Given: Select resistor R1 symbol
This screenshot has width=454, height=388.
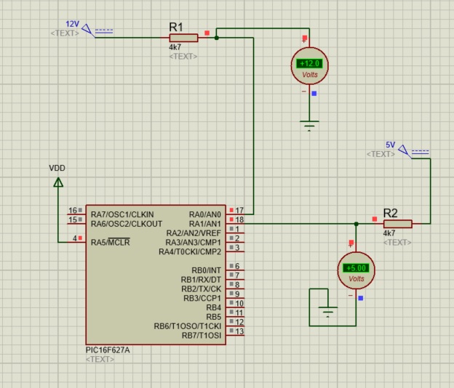Looking at the screenshot, I should (183, 38).
